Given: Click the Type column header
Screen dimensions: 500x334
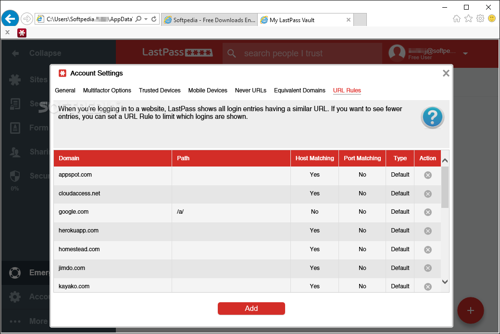Looking at the screenshot, I should pyautogui.click(x=400, y=158).
